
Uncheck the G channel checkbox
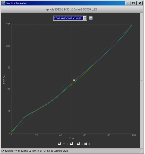pos(79,144)
